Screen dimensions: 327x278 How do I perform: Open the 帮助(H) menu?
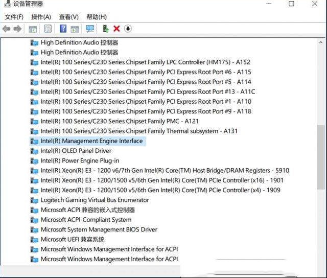[x=97, y=17]
